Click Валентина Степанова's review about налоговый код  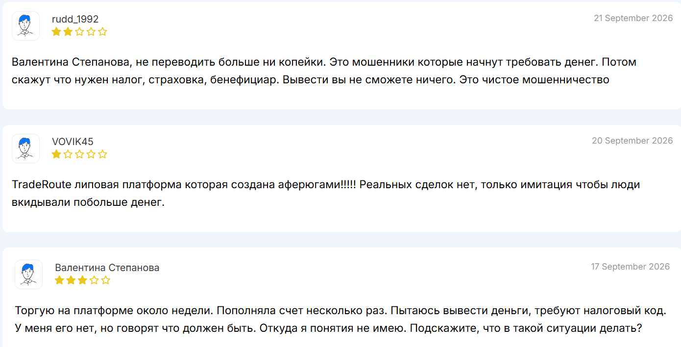(x=341, y=319)
